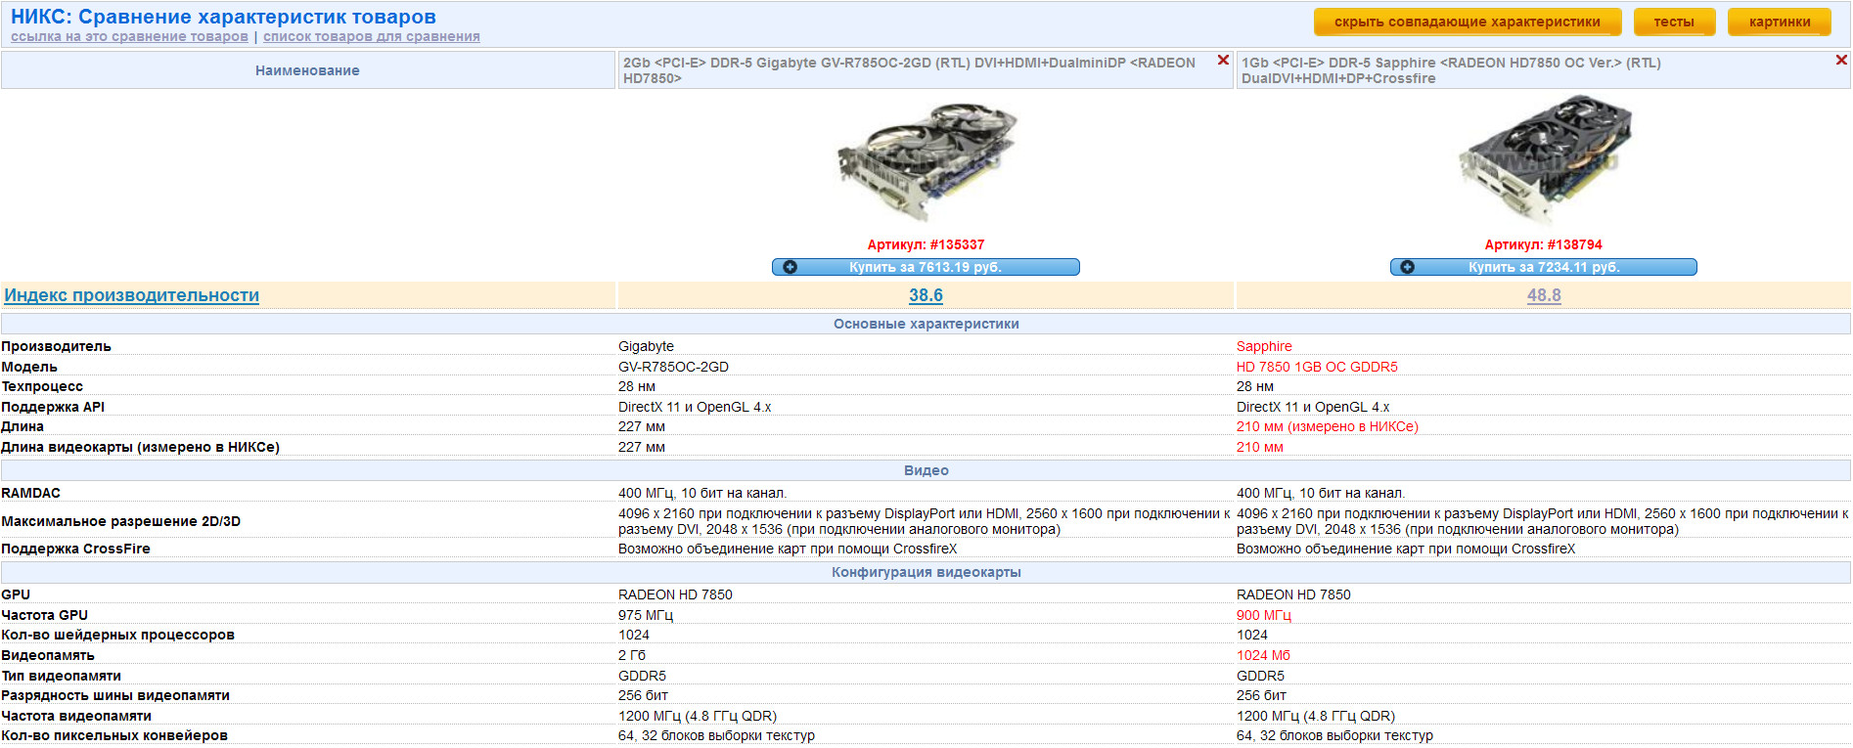Screen dimensions: 1853x748
Task: Open the Gigabyte GV-R785OC-2GD product image
Action: [926, 161]
